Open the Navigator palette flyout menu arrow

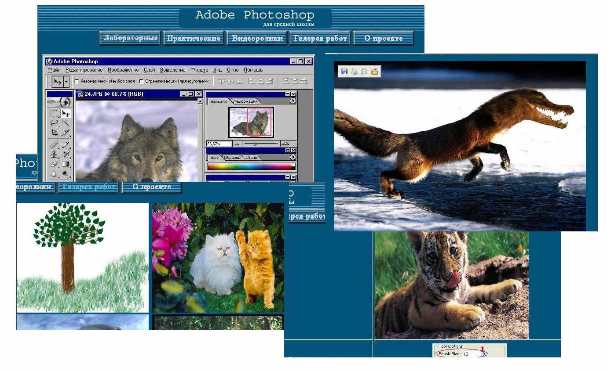293,101
